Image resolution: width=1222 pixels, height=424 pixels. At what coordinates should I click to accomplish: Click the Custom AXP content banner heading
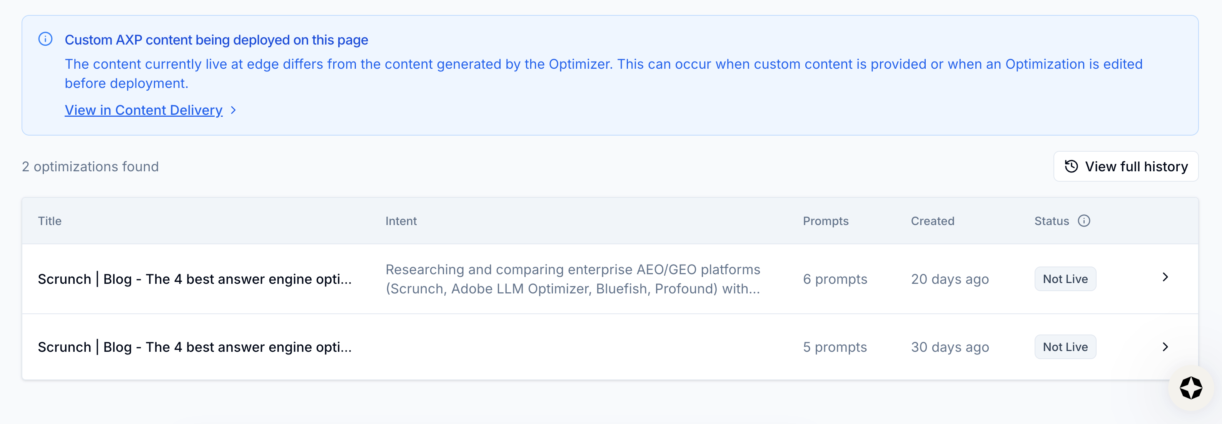pyautogui.click(x=216, y=40)
